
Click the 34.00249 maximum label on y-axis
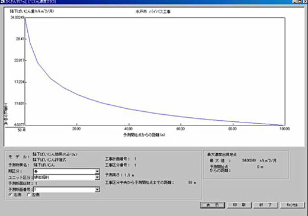[17, 18]
